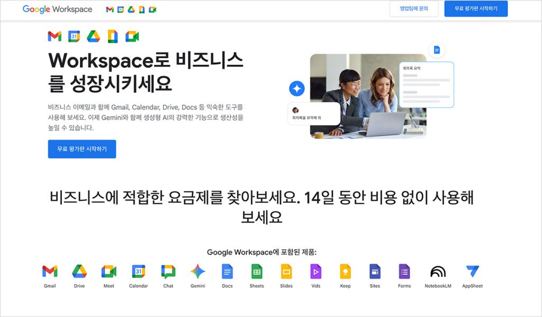Select the Slides product icon
The image size is (542, 317).
(x=286, y=271)
